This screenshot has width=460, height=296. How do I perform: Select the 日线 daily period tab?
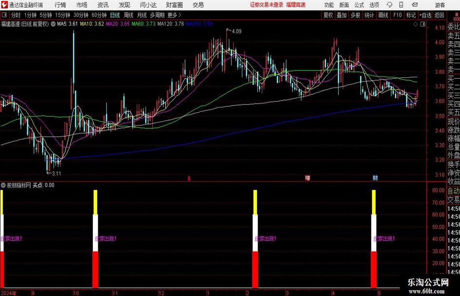(115, 15)
